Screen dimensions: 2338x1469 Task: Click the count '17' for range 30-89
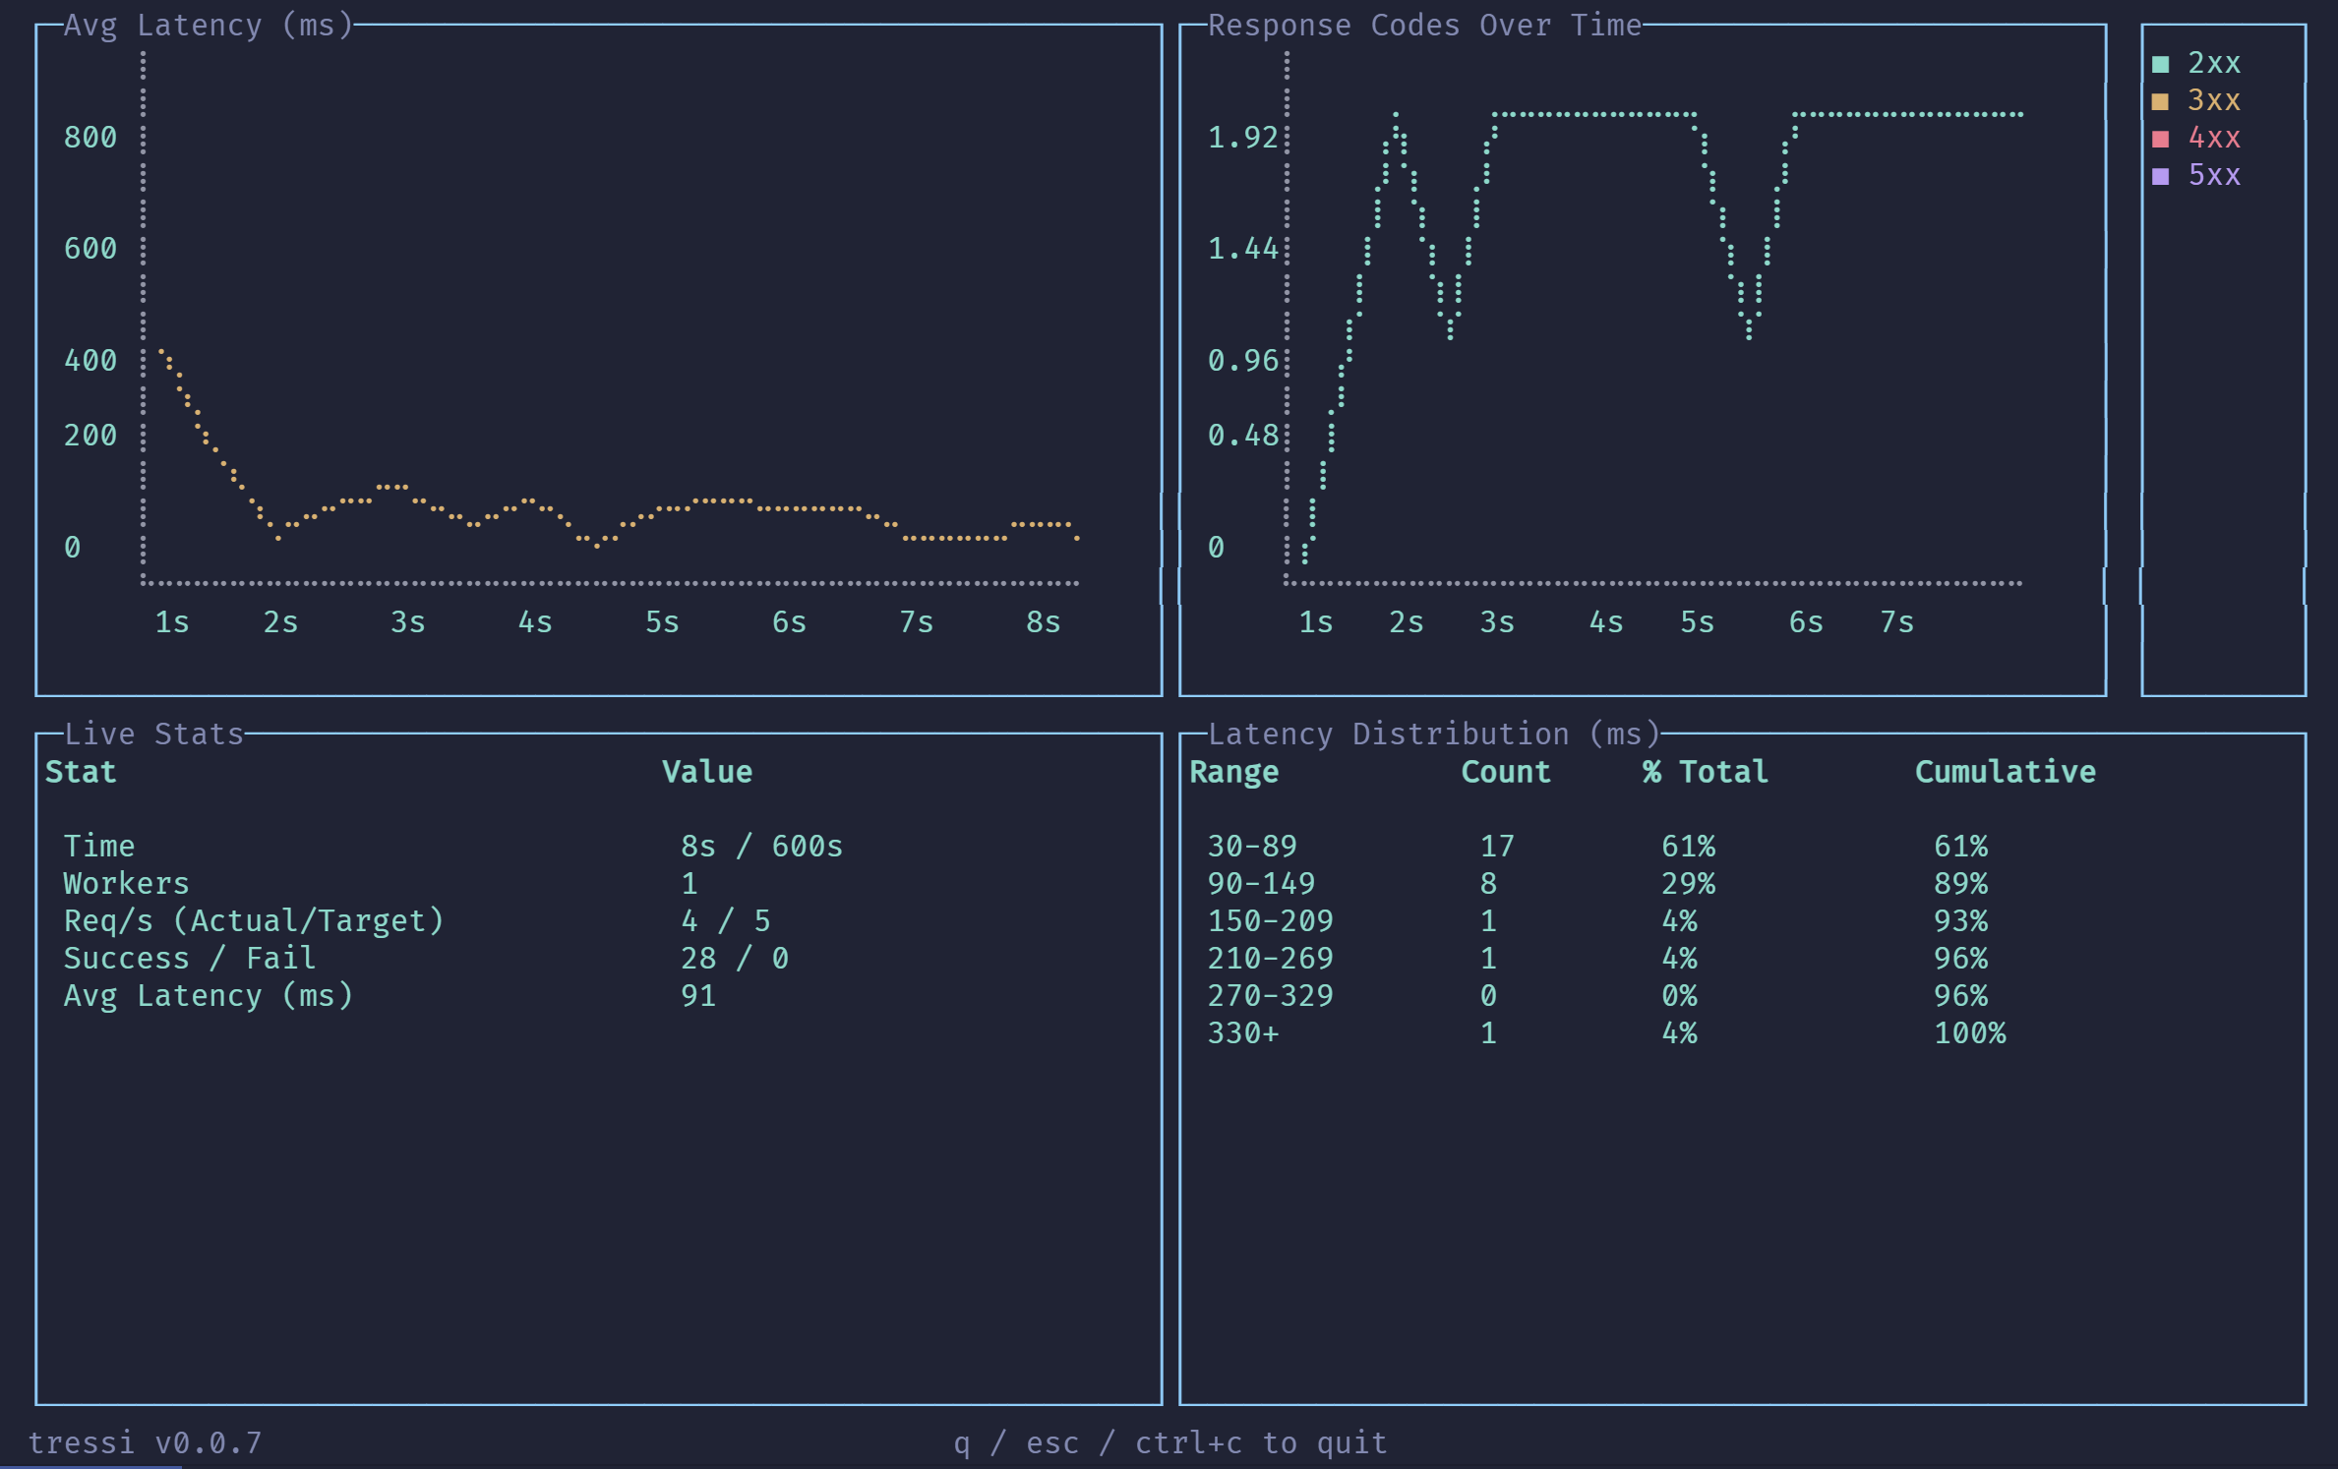coord(1498,847)
